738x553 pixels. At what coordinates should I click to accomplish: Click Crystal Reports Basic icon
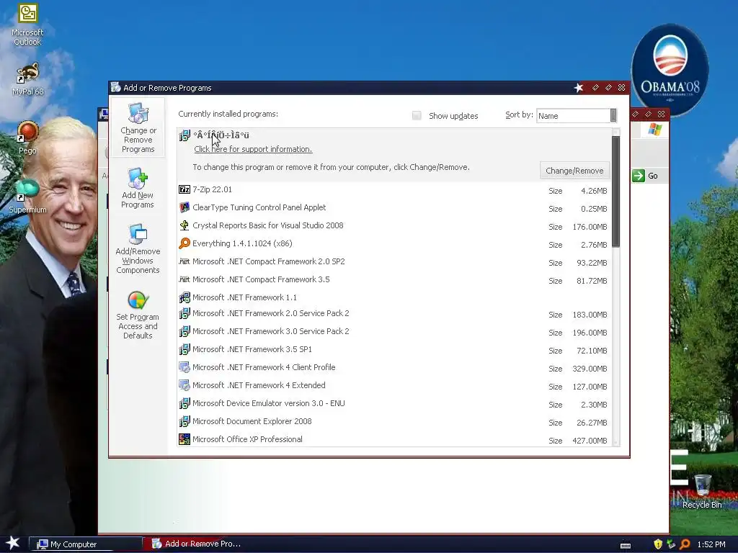tap(184, 225)
